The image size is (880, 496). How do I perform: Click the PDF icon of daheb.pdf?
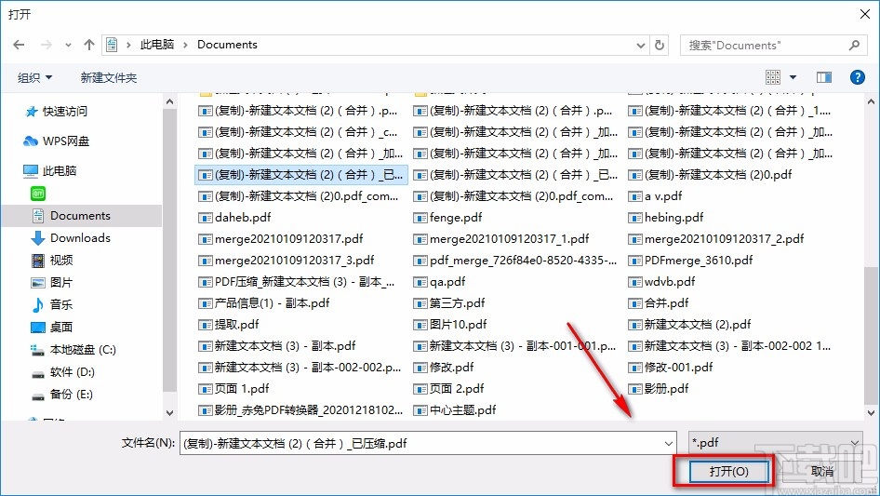pos(206,218)
